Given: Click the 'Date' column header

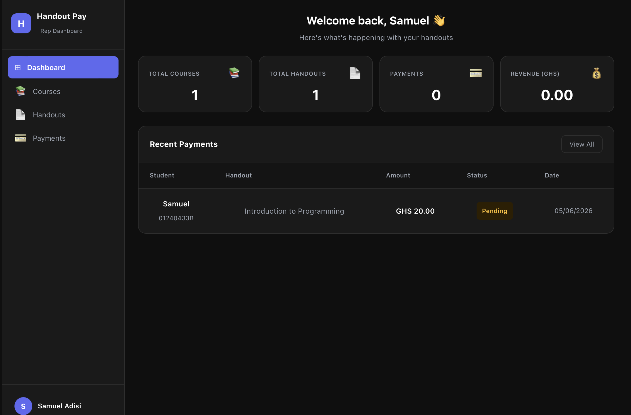Looking at the screenshot, I should [x=552, y=175].
